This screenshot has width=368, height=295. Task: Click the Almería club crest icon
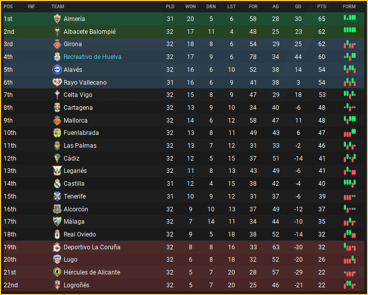click(x=57, y=19)
